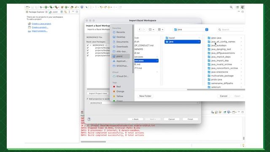Click Import projects... link
The width and height of the screenshot is (270, 152).
39,31
